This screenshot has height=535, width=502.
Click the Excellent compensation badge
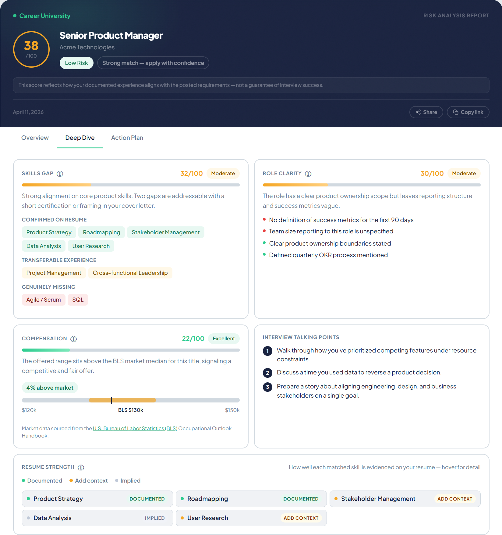point(224,338)
